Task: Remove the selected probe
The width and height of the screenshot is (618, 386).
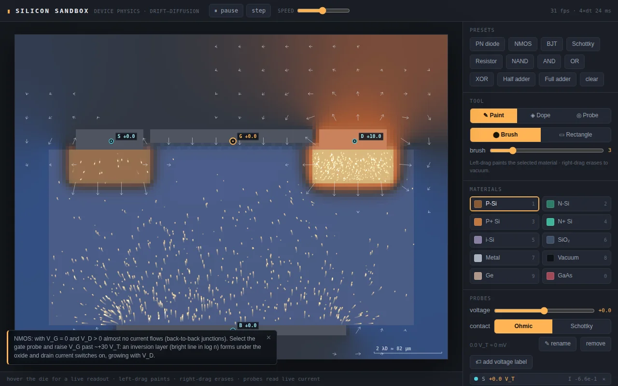Action: coord(595,344)
